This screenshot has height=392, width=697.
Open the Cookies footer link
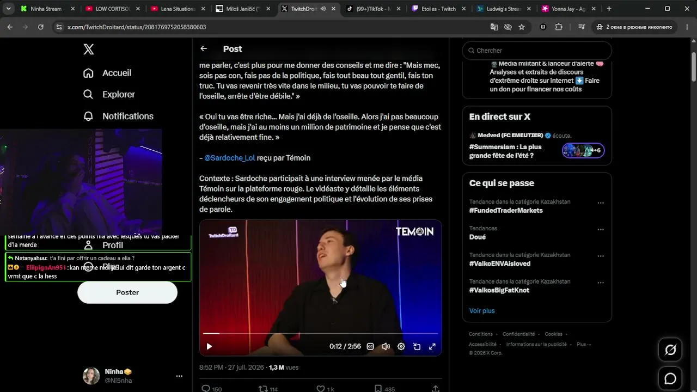point(553,334)
